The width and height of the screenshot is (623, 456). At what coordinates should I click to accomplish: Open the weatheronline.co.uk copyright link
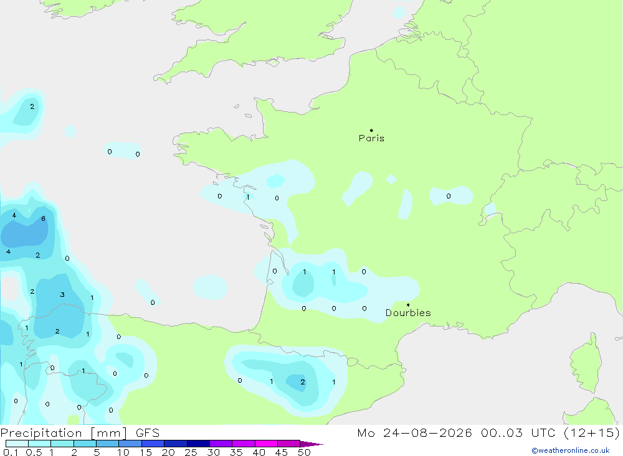(570, 450)
